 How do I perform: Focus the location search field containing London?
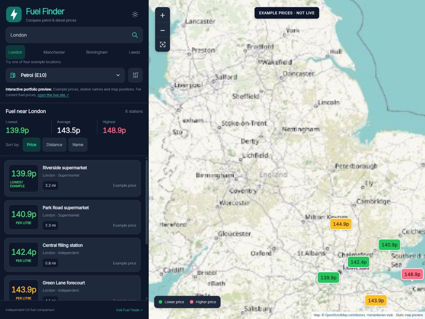coord(74,35)
